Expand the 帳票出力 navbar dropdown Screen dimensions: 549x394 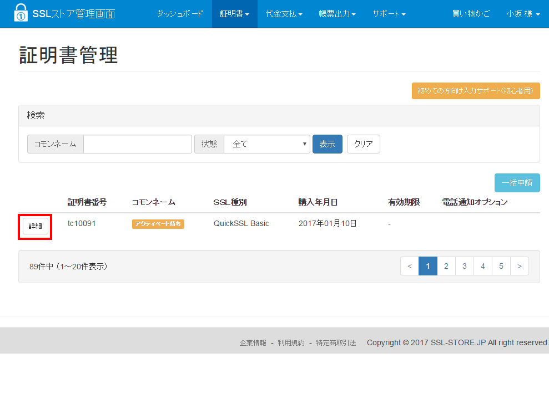click(x=337, y=14)
